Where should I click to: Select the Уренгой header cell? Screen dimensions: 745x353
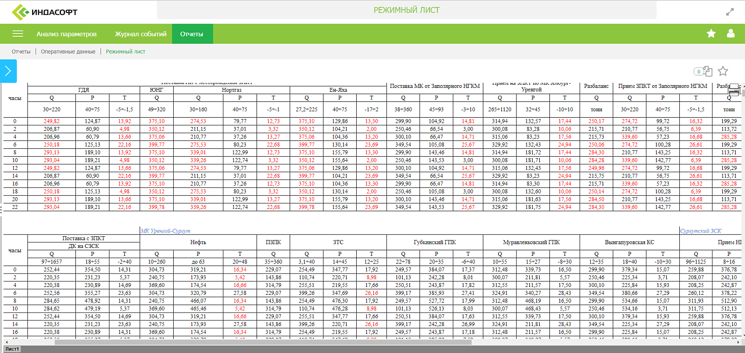point(531,89)
